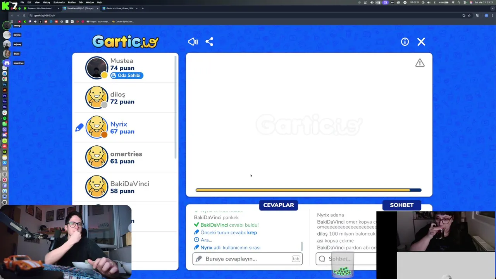Click the answers panel scrollbar
Screen dimensions: 496x279
302,246
